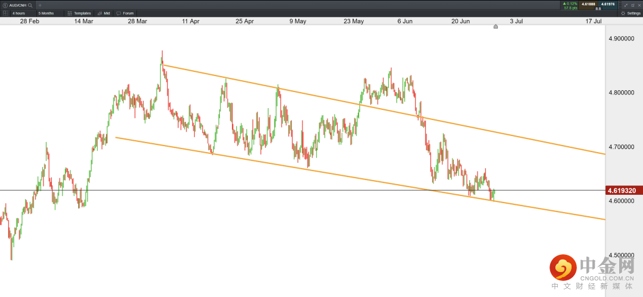This screenshot has width=643, height=297.
Task: Click the 4.800000 price axis label
Action: [x=622, y=93]
